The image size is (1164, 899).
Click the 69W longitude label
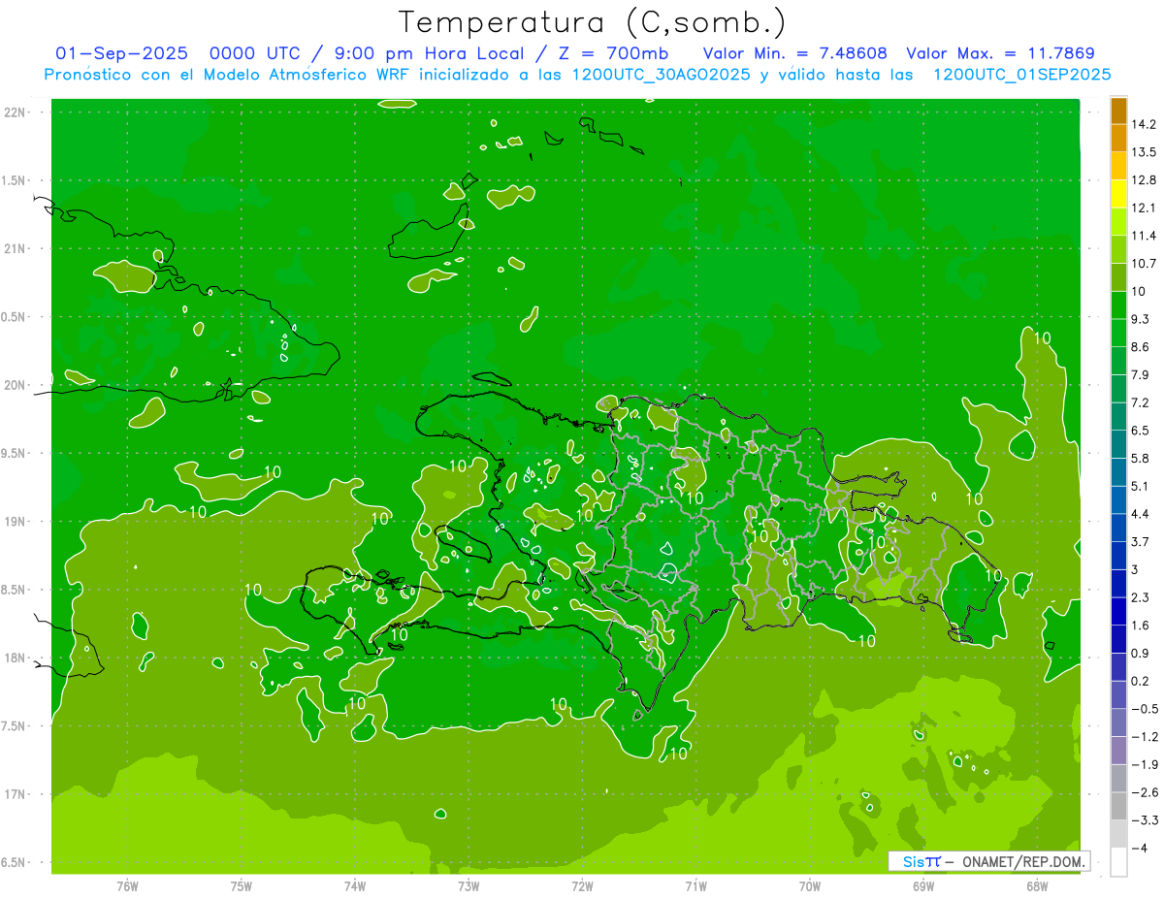(923, 885)
